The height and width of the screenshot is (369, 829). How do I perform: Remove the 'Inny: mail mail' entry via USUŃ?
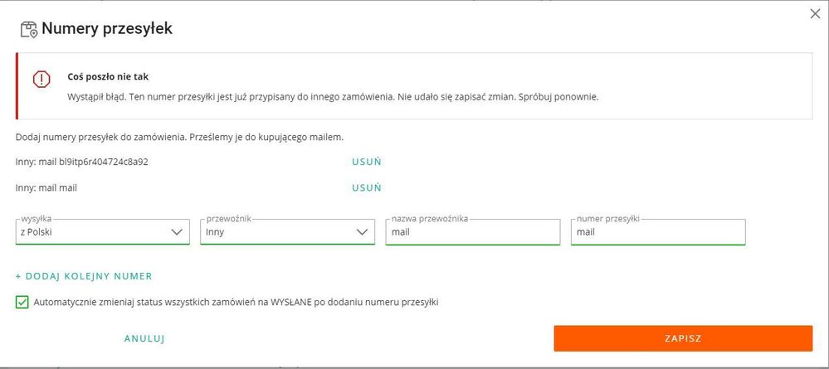point(367,187)
